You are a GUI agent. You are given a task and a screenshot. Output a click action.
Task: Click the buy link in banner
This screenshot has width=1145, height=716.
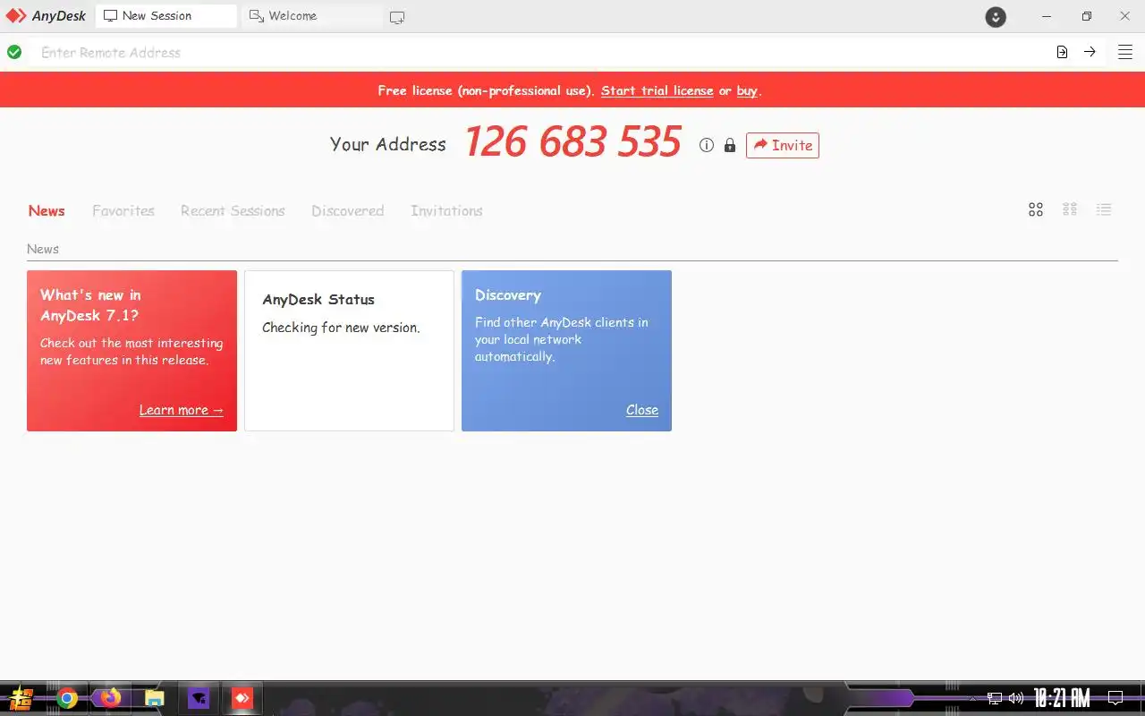coord(747,90)
